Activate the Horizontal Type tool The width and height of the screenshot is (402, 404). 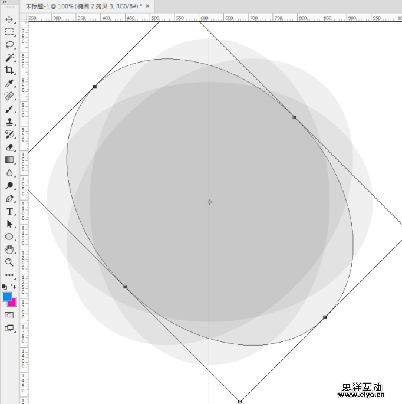click(x=9, y=211)
